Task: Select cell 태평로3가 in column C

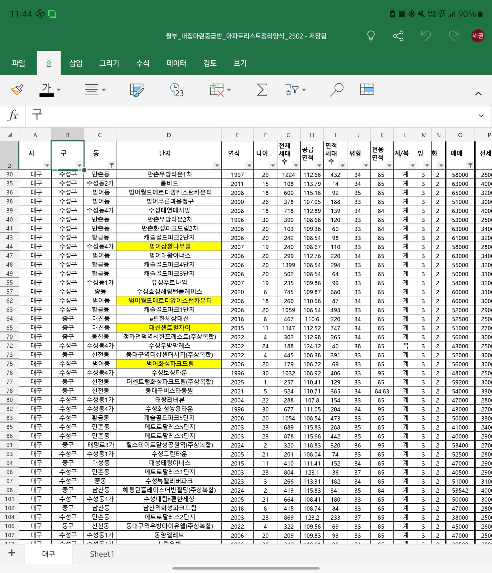Action: coord(100,445)
